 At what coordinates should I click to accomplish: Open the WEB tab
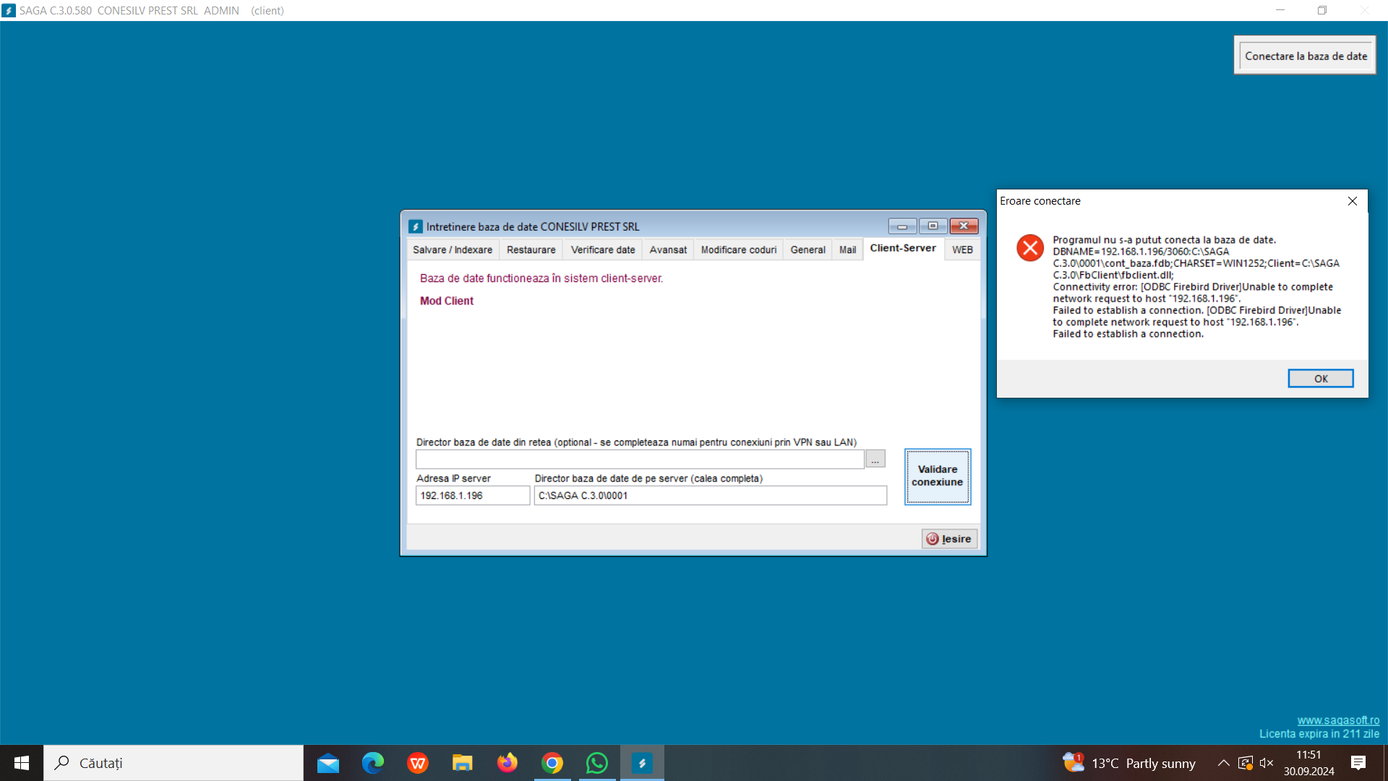click(962, 249)
